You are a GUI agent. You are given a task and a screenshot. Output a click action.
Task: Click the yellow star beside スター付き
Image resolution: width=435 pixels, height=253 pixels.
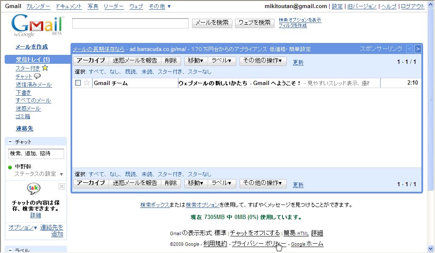coord(45,68)
